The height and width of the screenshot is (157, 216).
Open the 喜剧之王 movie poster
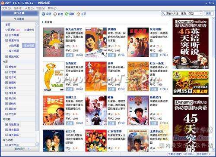click(x=54, y=111)
